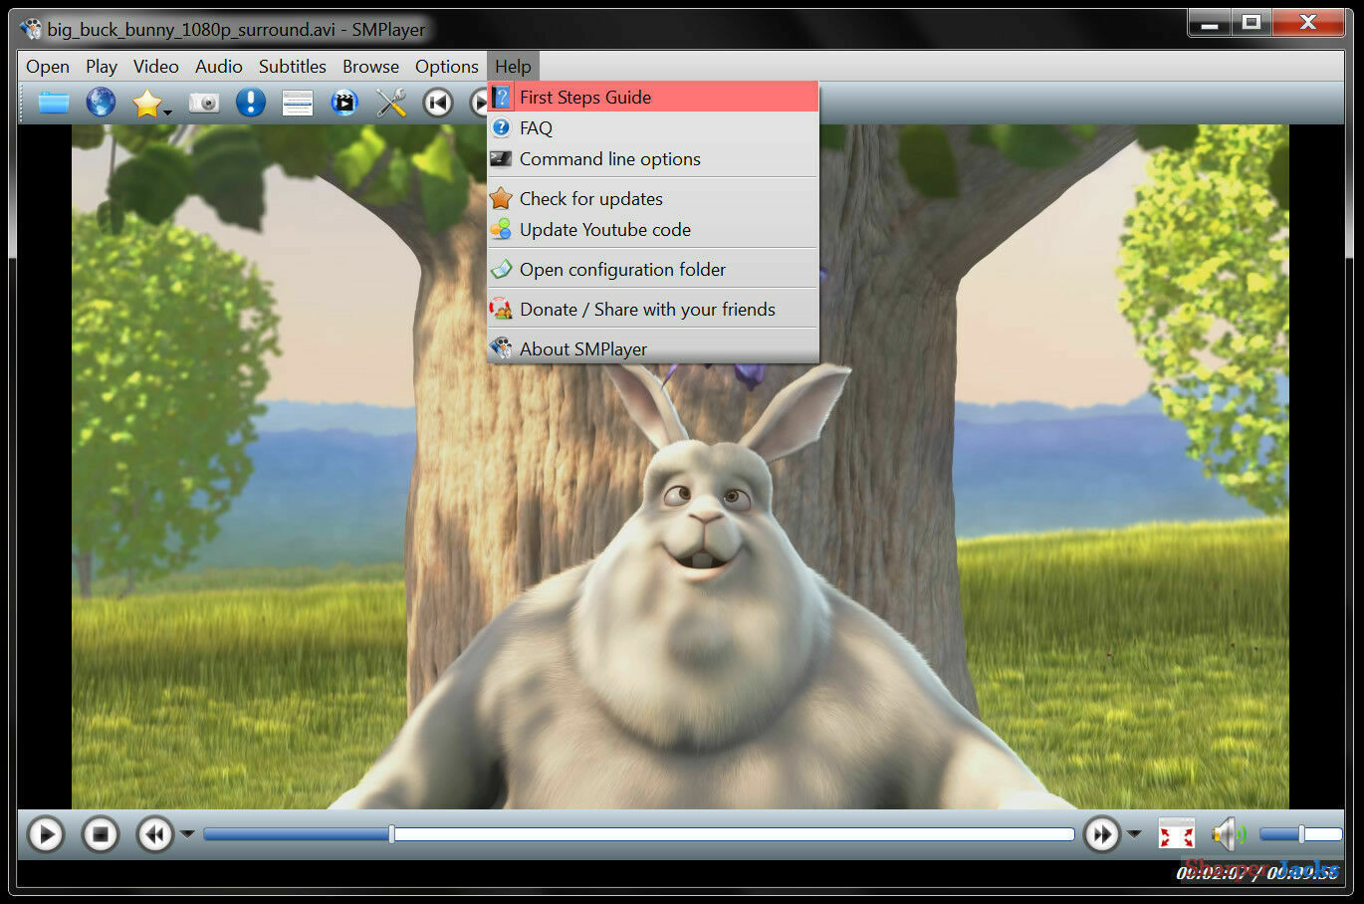Screen dimensions: 1364x904
Task: Click the video display area
Action: point(680,466)
